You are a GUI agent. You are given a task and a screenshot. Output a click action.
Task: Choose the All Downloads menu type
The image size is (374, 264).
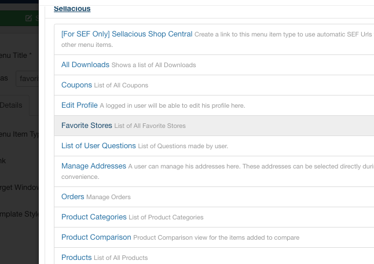point(85,64)
